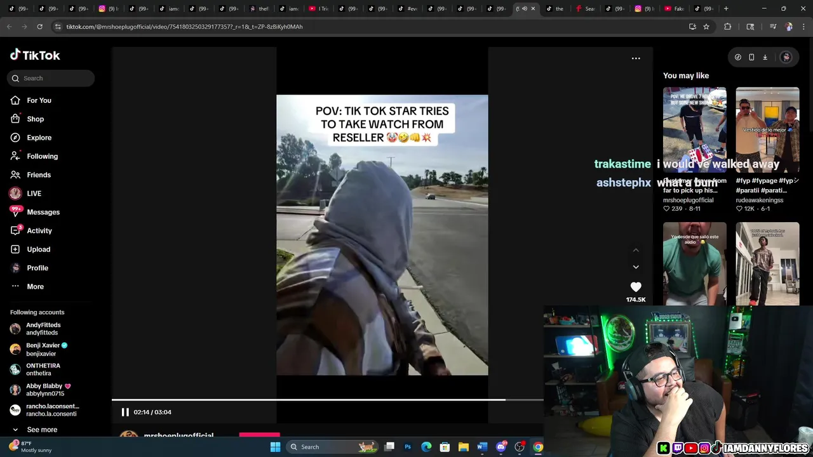Click the mrshoeplugofficial username under recommendation
This screenshot has height=457, width=813.
coord(688,200)
